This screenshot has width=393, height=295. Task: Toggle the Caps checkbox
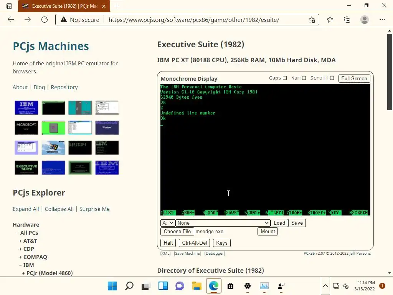[x=285, y=78]
